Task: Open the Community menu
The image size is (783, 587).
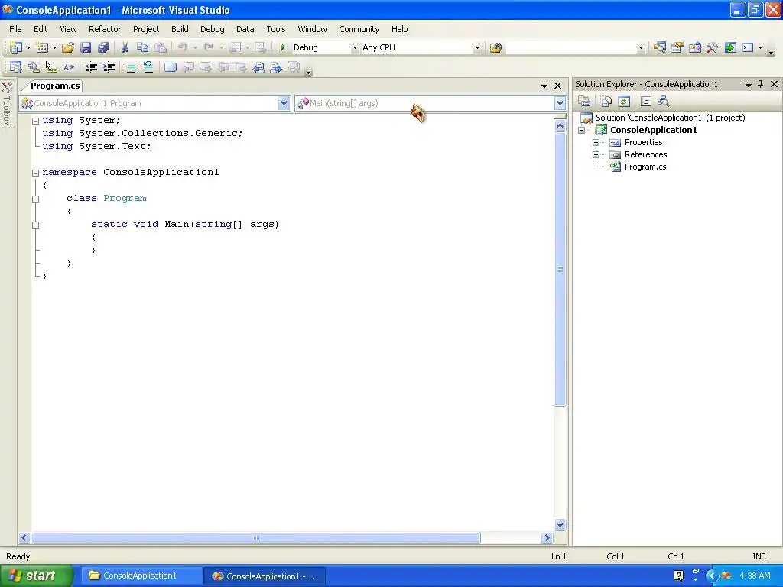Action: pyautogui.click(x=359, y=29)
